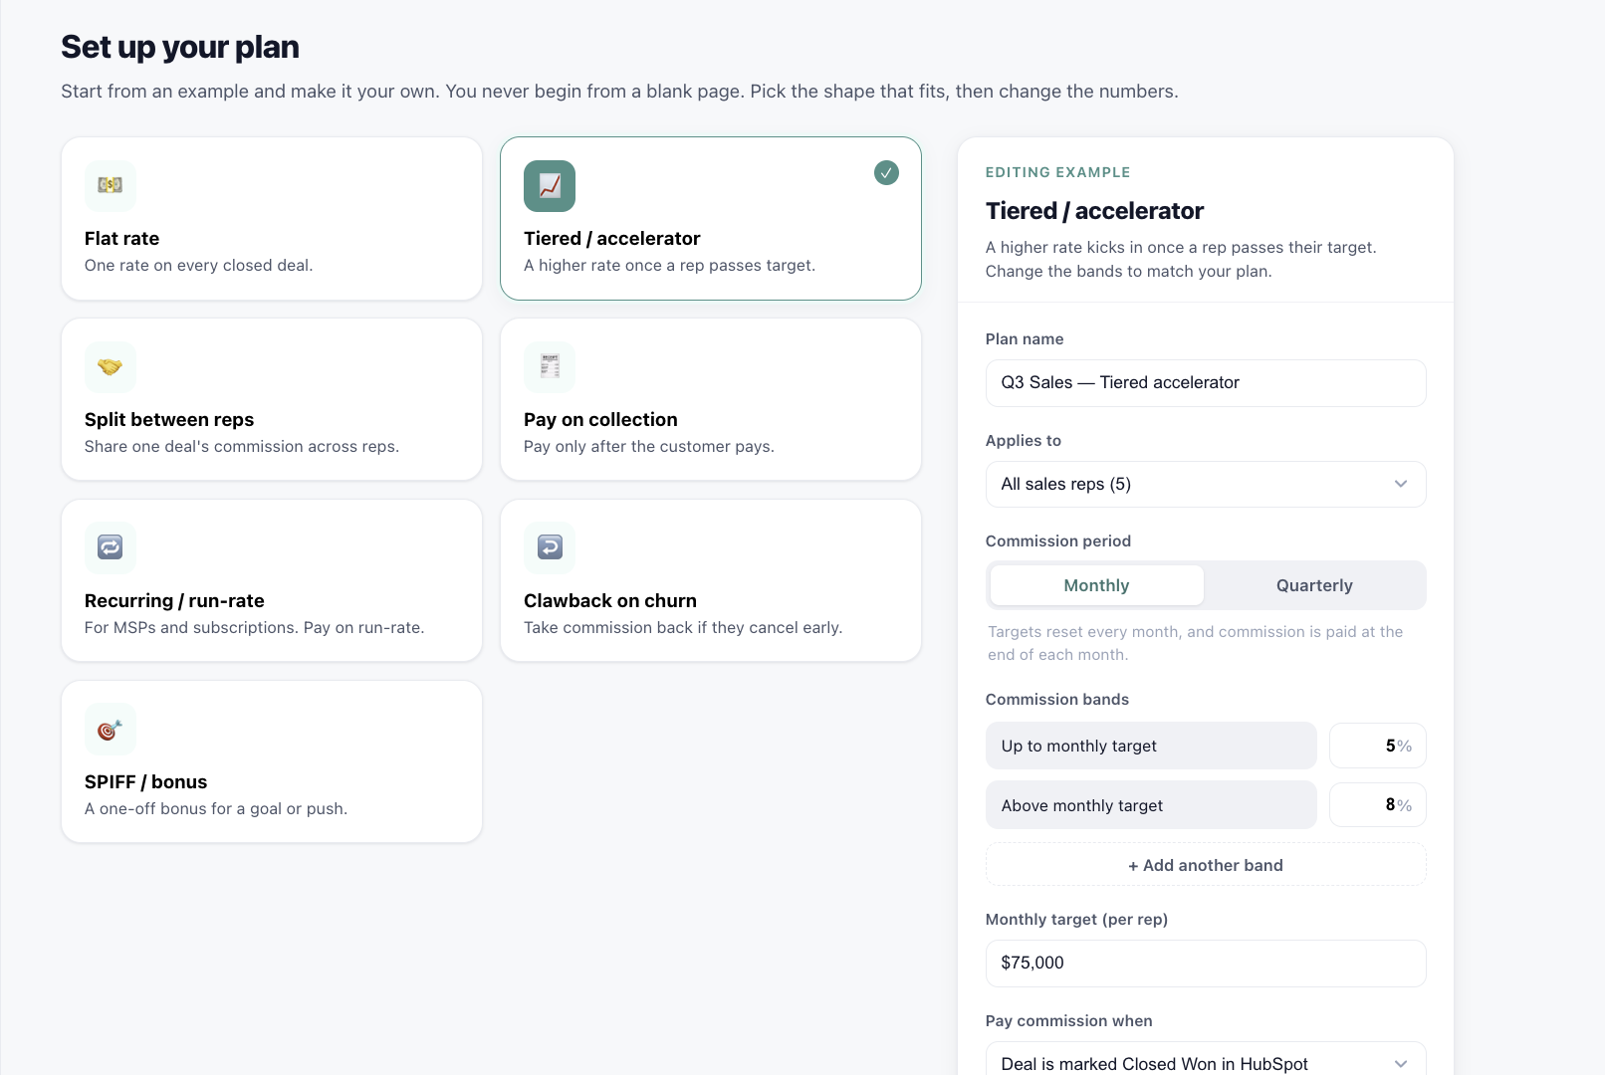
Task: Click 'Take commission back if they cancel early.'
Action: tap(683, 627)
